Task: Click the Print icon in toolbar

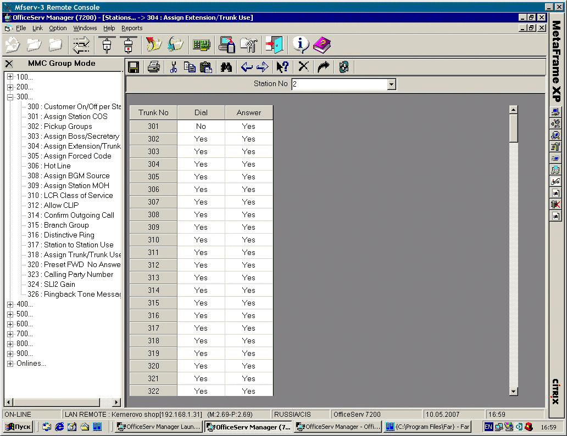Action: coord(154,67)
